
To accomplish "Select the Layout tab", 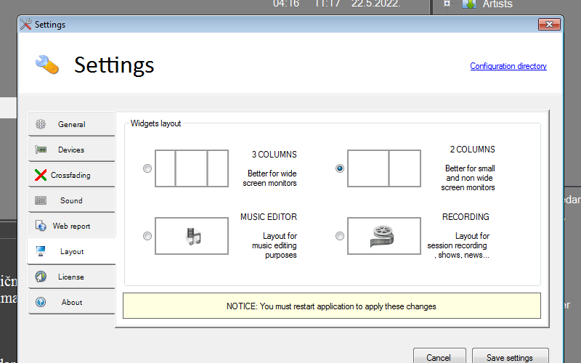I will click(x=71, y=251).
